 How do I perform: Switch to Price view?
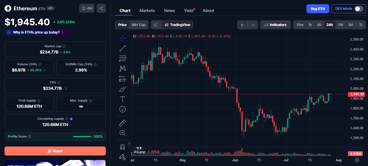tap(122, 25)
